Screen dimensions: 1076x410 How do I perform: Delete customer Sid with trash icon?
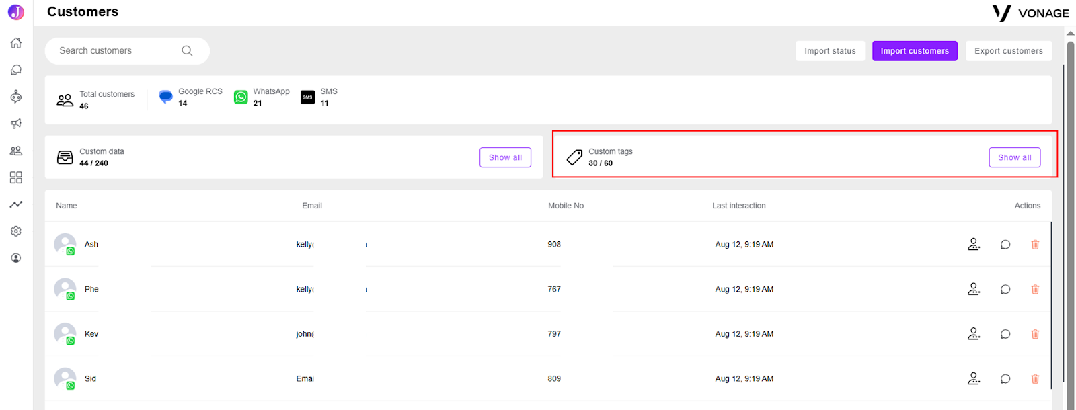tap(1035, 379)
